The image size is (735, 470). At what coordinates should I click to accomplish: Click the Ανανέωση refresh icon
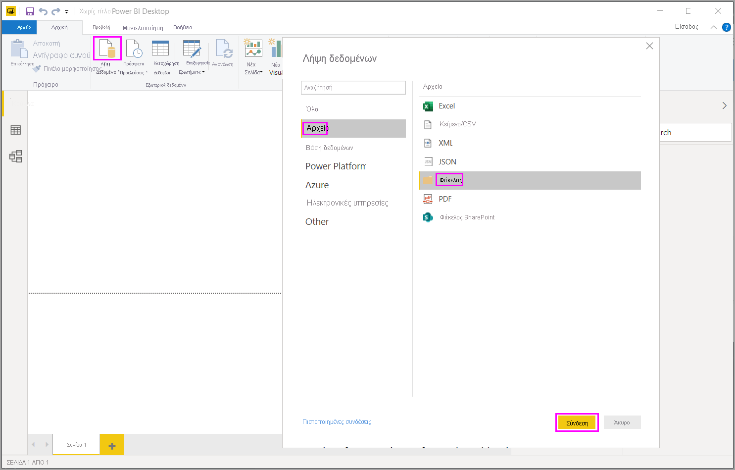pos(224,49)
